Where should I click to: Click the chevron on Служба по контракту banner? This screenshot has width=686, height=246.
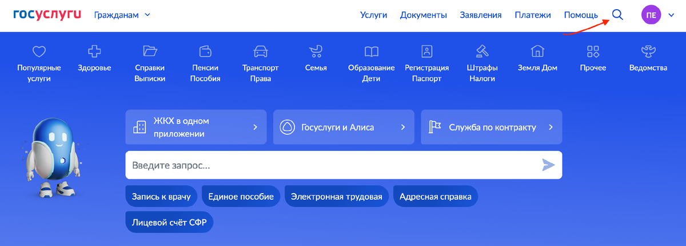pos(551,127)
